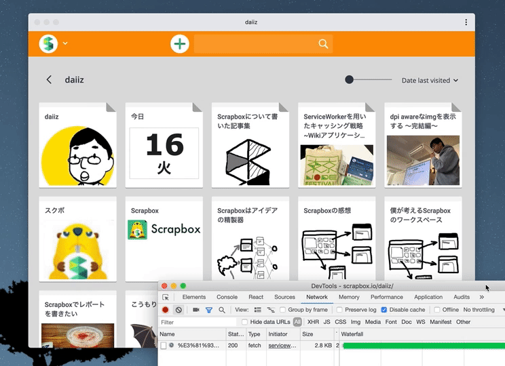Open the dropdown chevron beside the Scrapbox logo

(x=65, y=43)
